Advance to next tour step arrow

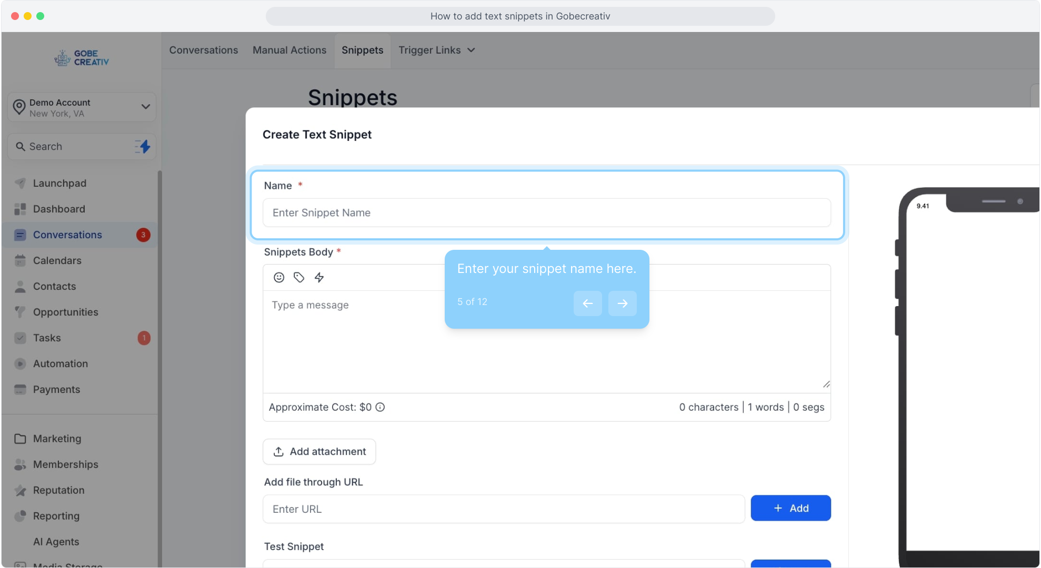(x=622, y=303)
